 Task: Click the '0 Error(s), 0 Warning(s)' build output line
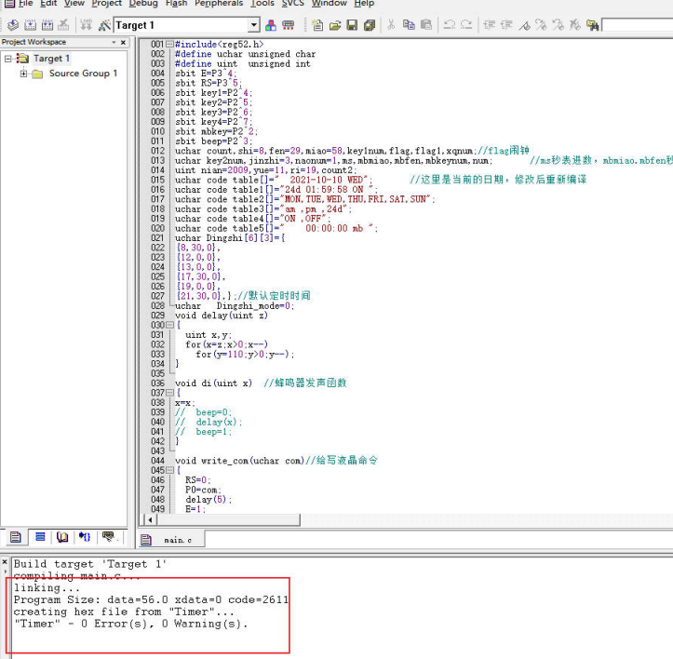click(x=131, y=624)
